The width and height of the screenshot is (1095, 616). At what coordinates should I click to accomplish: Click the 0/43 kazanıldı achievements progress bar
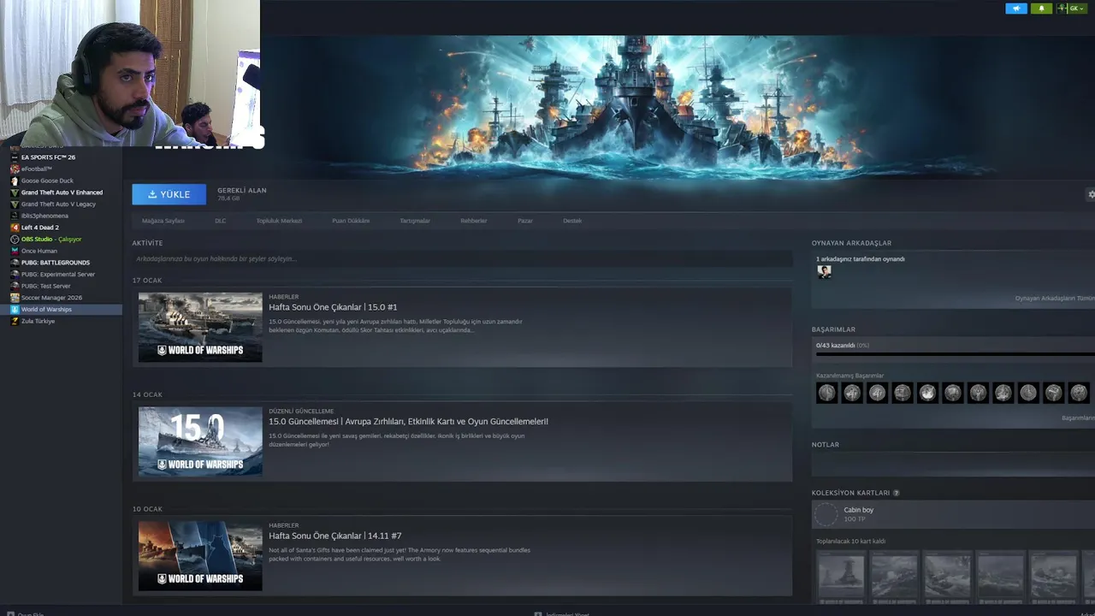click(955, 353)
